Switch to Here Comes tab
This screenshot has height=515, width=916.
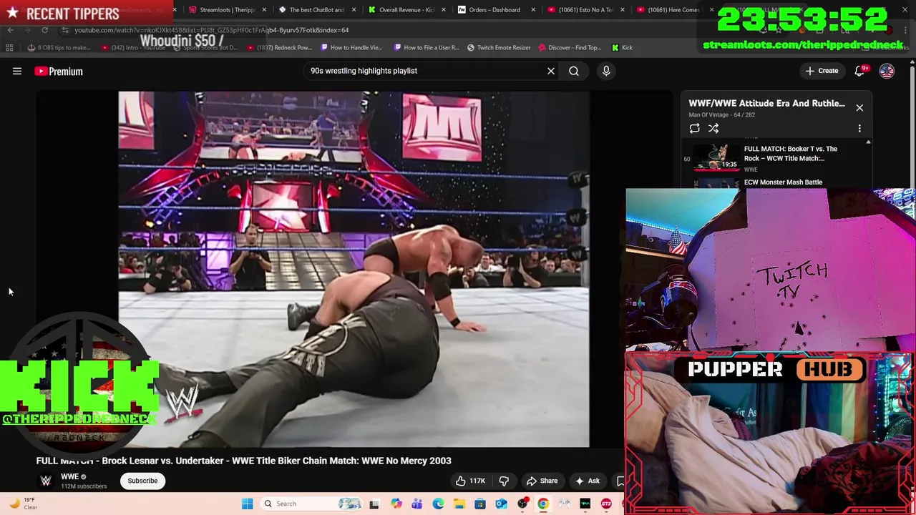[674, 10]
